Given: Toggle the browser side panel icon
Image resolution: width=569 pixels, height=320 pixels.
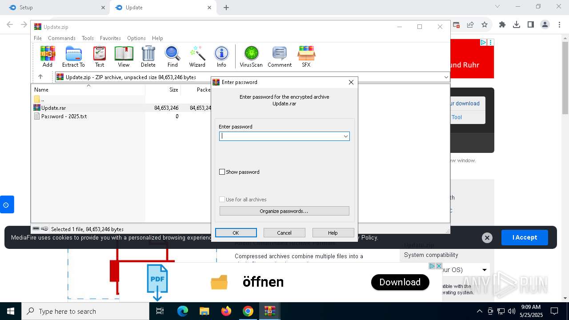Looking at the screenshot, I should point(531,25).
